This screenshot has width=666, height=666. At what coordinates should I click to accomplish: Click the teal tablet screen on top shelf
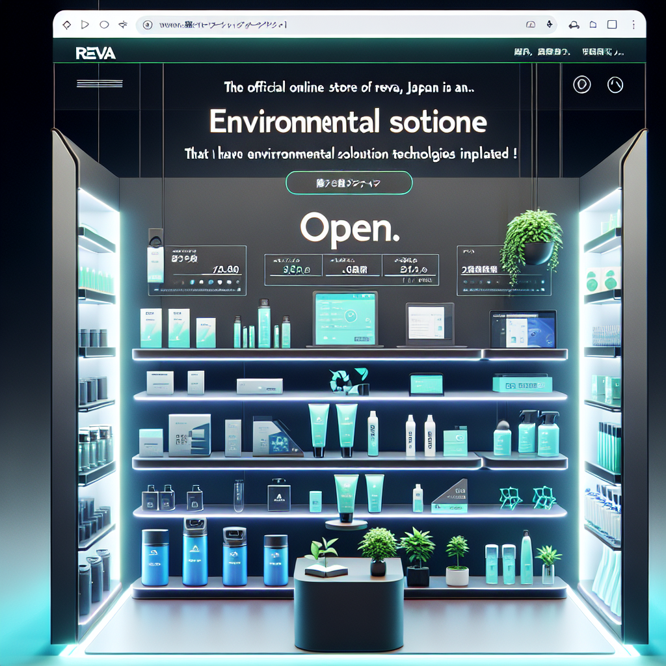pyautogui.click(x=344, y=319)
